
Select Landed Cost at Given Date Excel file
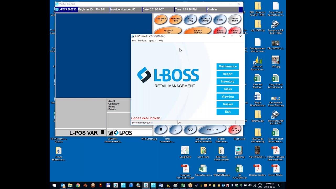click(275, 136)
